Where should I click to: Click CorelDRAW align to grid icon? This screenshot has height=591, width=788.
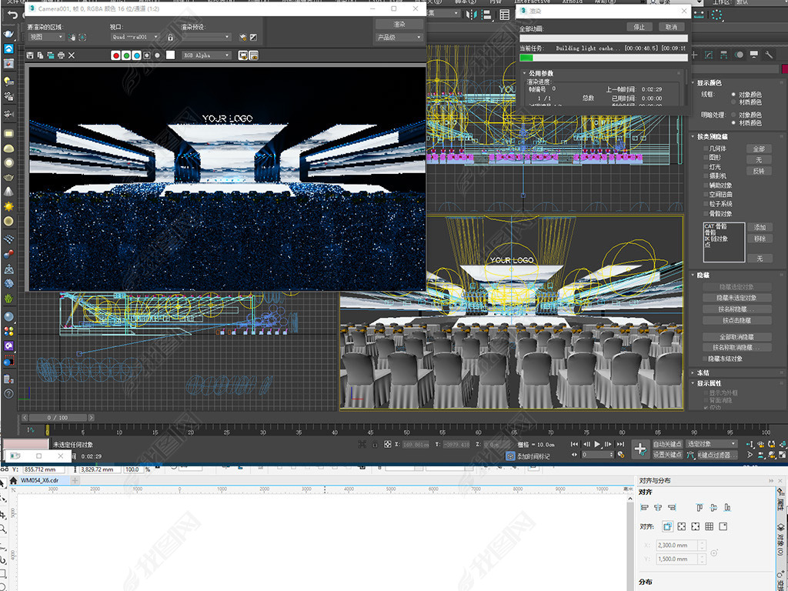coord(709,526)
